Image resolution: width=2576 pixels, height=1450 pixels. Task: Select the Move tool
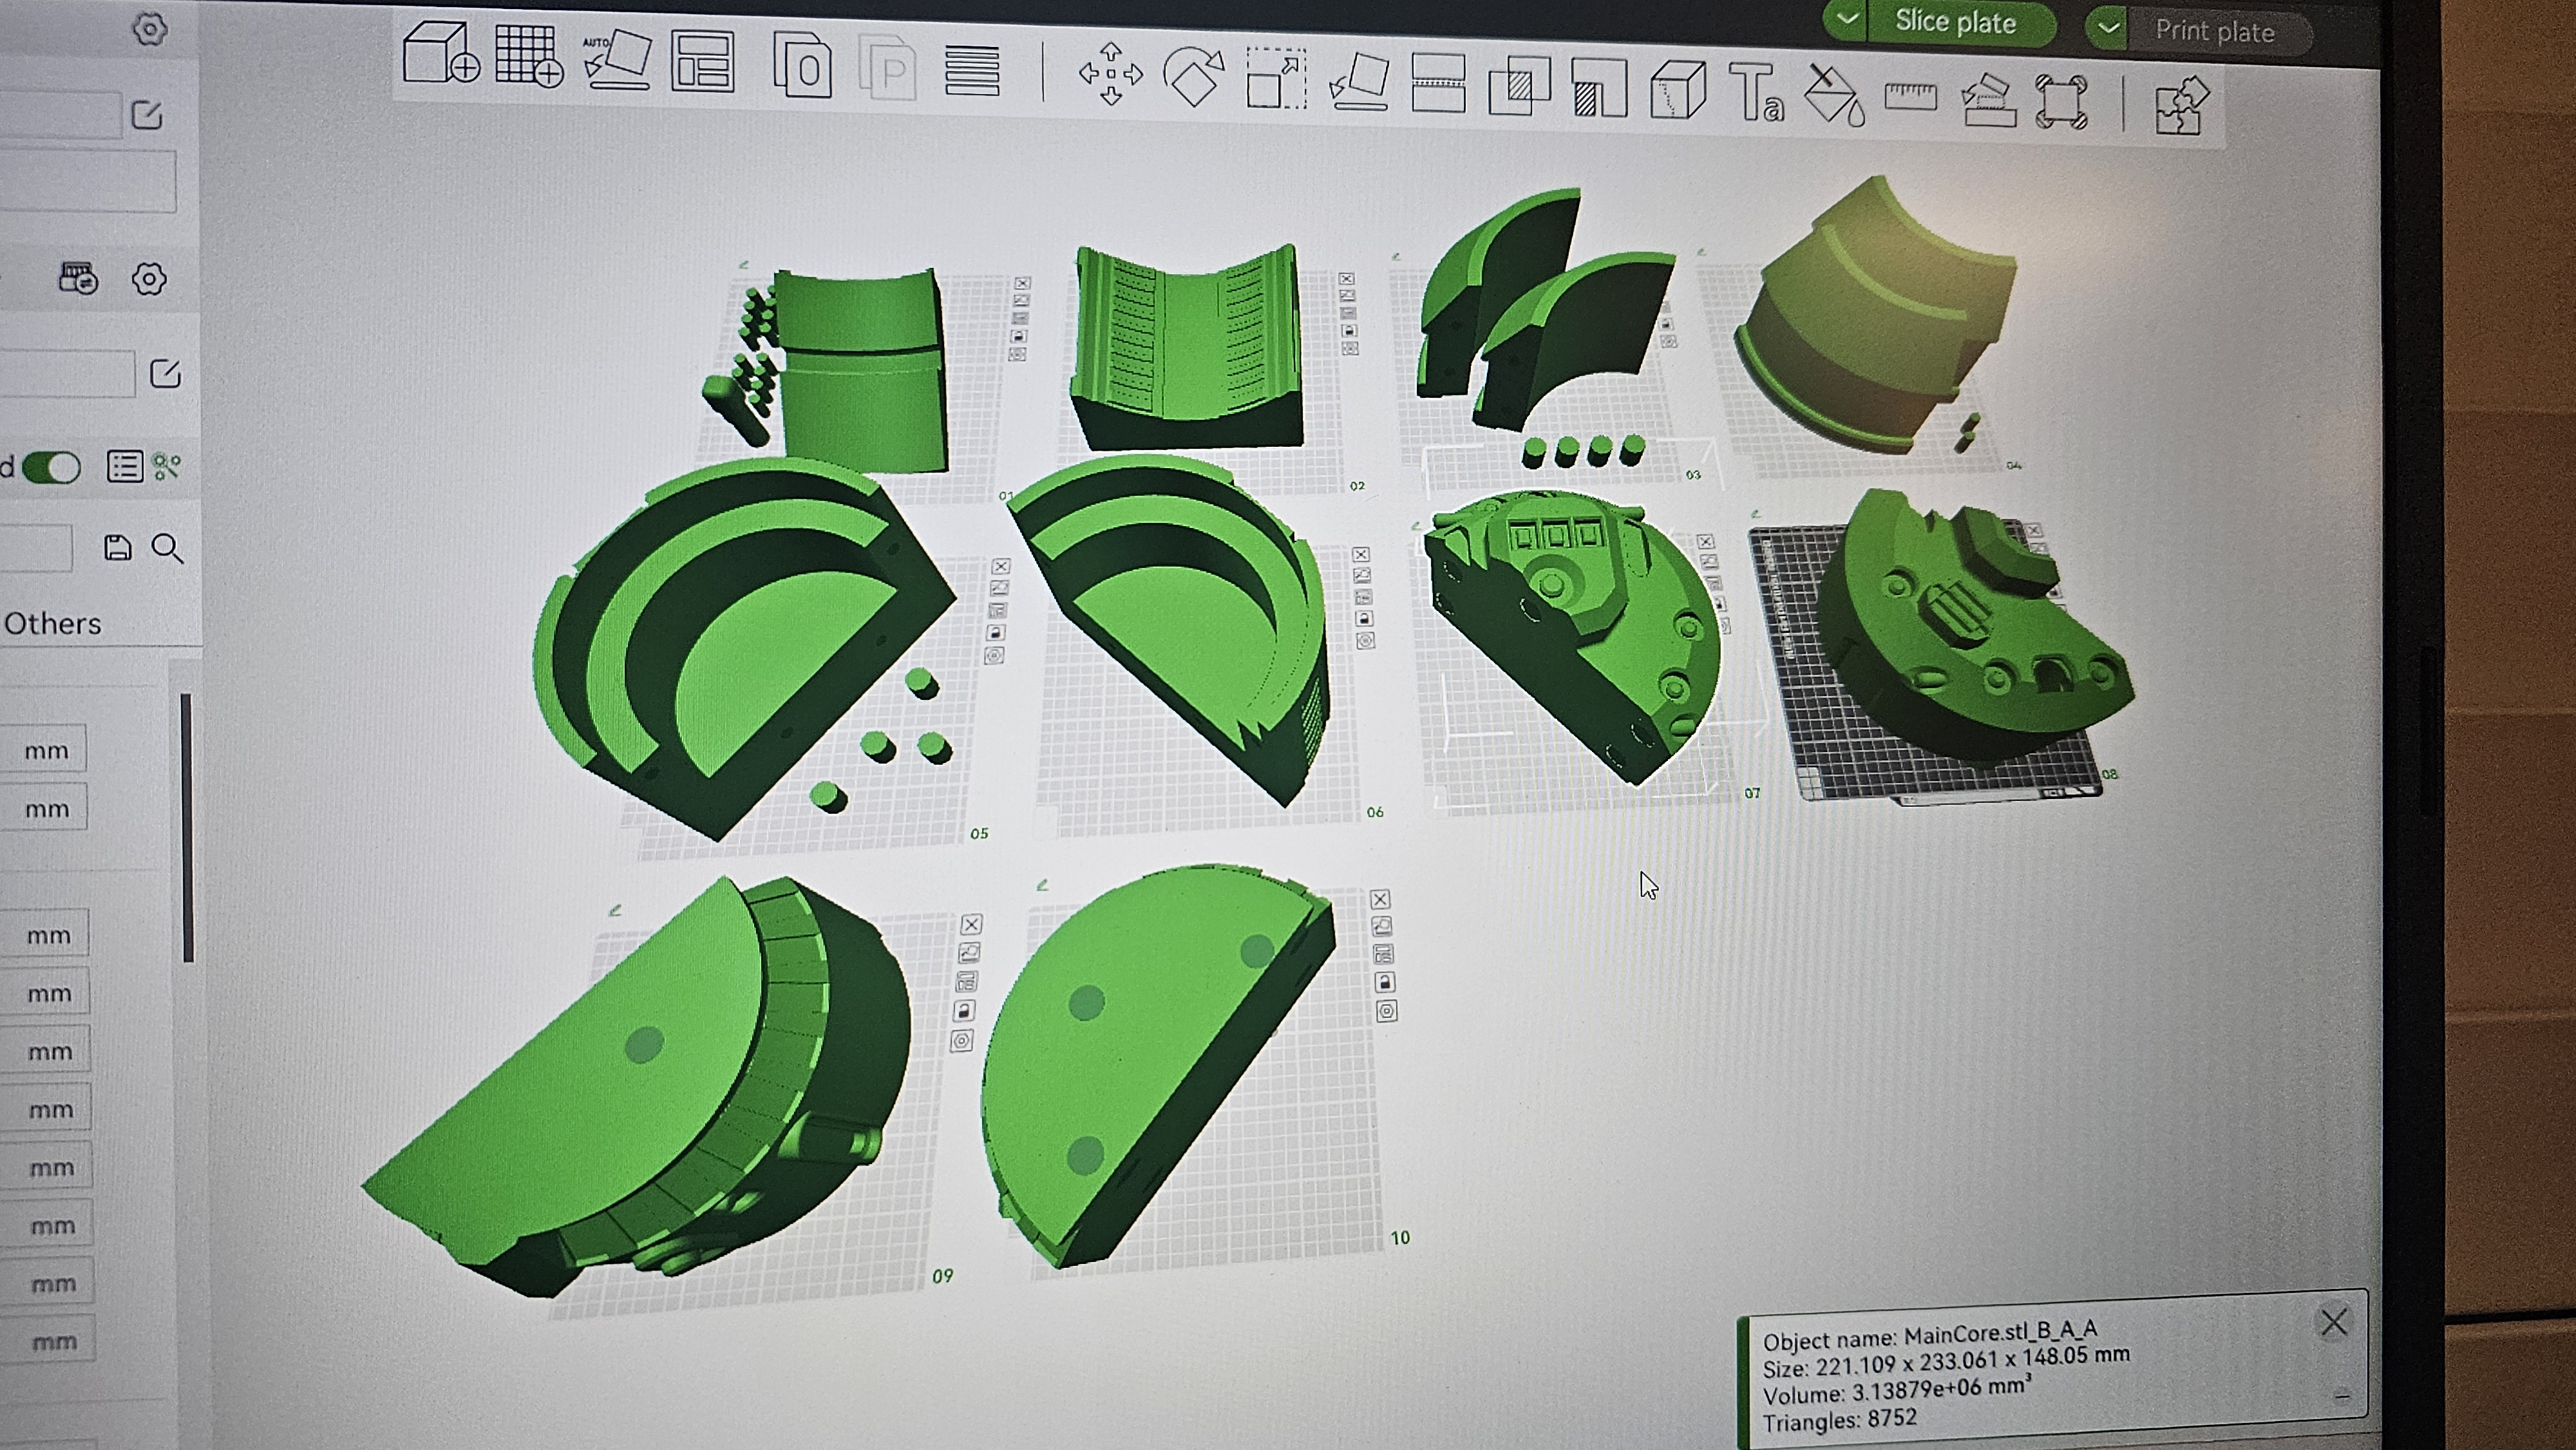coord(1110,75)
